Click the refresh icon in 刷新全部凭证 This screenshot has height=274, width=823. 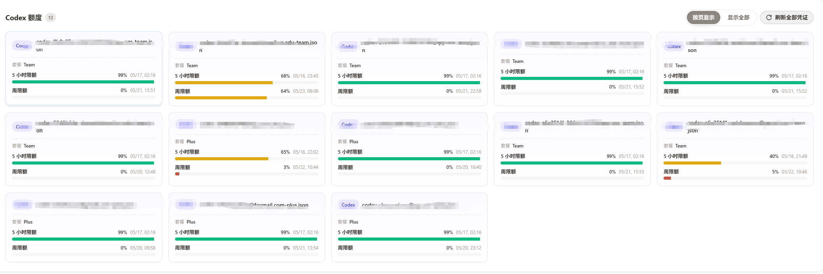click(769, 17)
